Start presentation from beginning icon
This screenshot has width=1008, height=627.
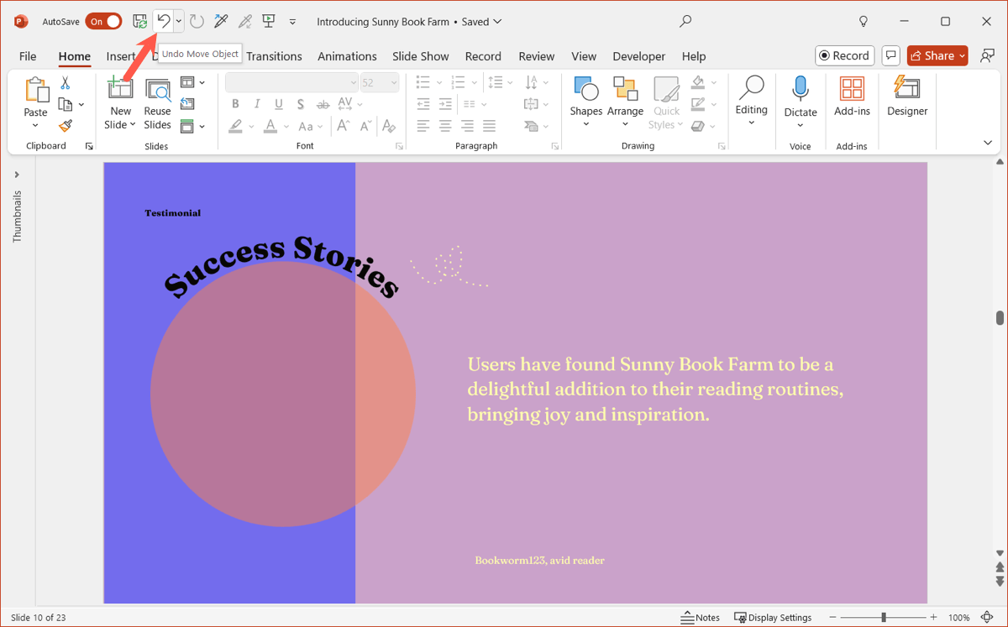point(269,21)
